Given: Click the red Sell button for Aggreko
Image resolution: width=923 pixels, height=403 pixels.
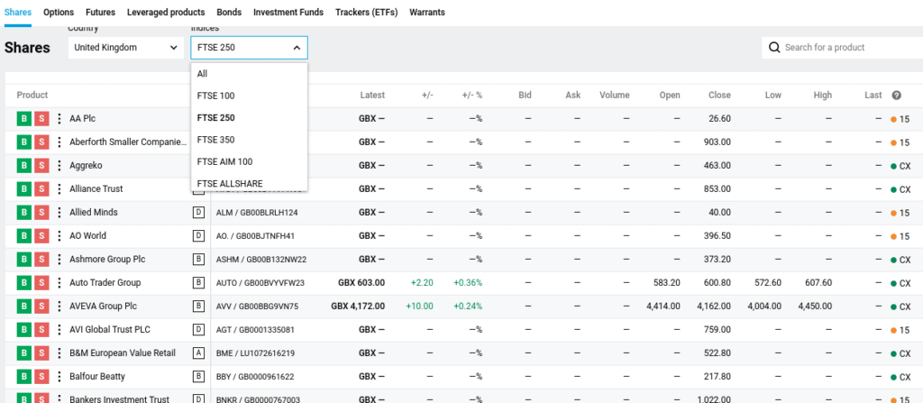Looking at the screenshot, I should point(41,165).
